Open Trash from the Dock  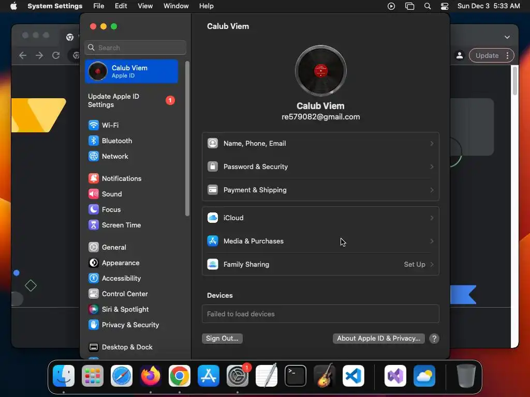(466, 376)
